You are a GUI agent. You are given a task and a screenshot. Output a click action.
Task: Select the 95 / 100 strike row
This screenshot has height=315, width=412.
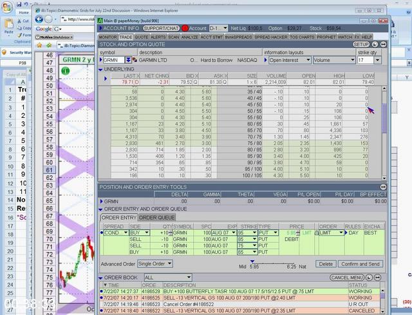coord(239,169)
